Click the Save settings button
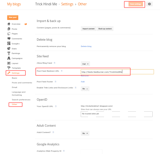 (136, 4)
